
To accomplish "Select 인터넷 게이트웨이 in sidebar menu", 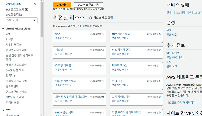I will 16,50.
